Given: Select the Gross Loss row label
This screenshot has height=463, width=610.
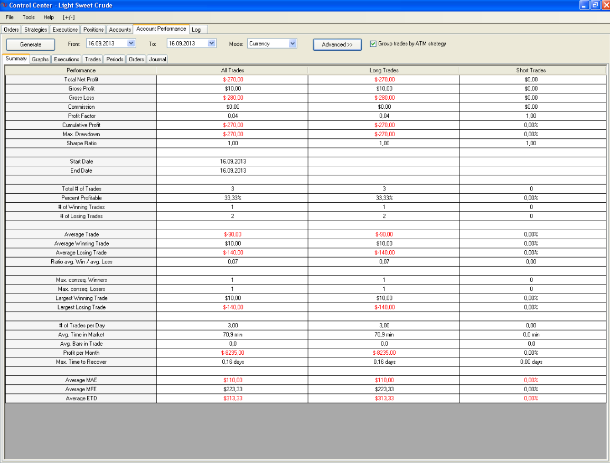Looking at the screenshot, I should pos(81,98).
